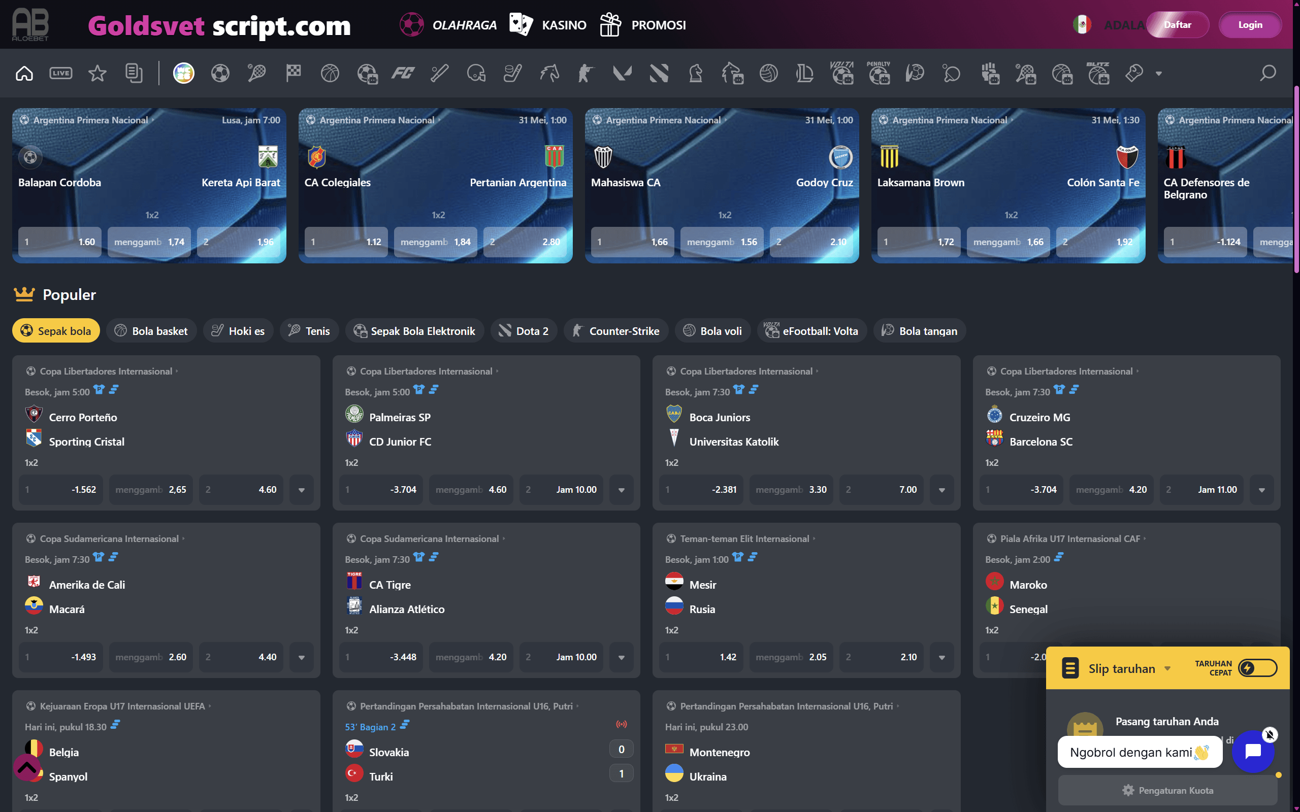This screenshot has height=812, width=1300.
Task: Select the volleyball icon in toolbar
Action: click(x=769, y=73)
